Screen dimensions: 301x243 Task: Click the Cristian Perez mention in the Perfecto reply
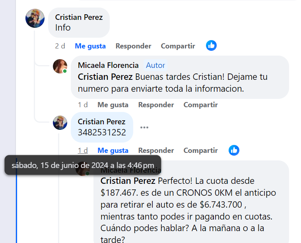click(x=128, y=181)
